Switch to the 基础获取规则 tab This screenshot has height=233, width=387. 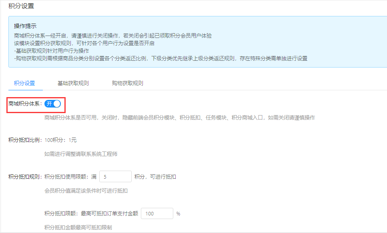(73, 84)
